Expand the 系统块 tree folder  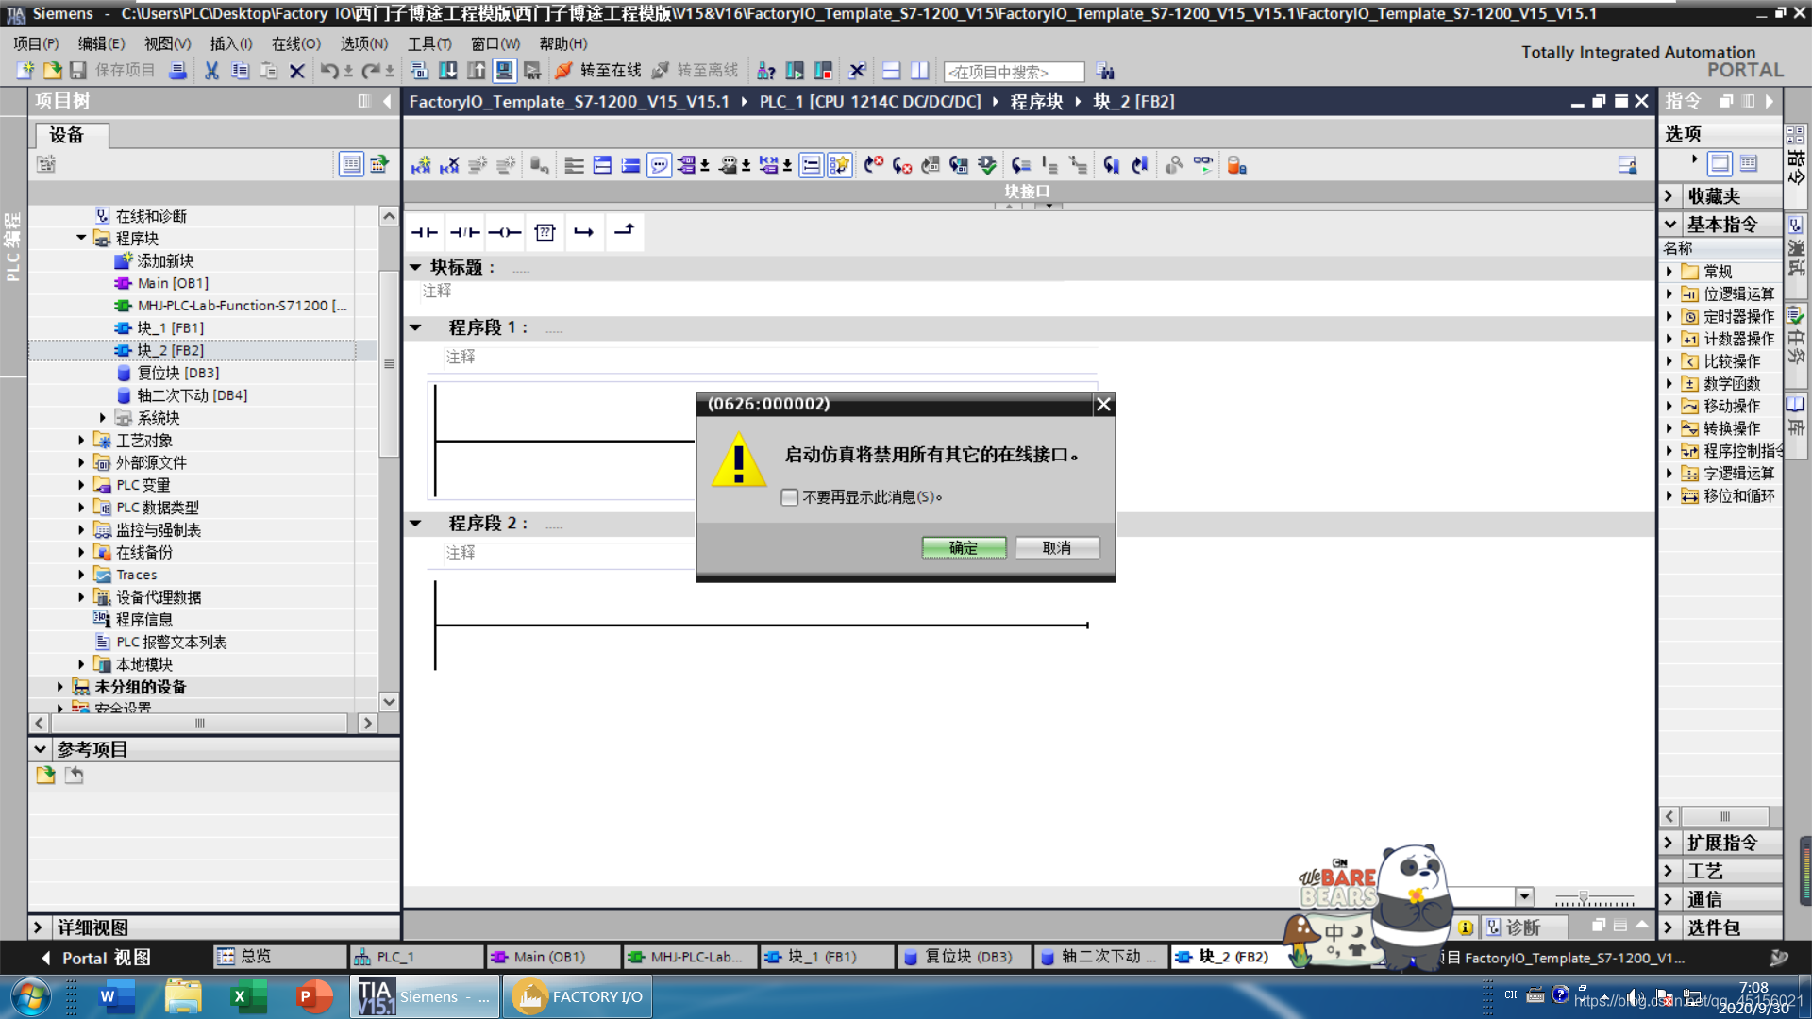tap(103, 417)
